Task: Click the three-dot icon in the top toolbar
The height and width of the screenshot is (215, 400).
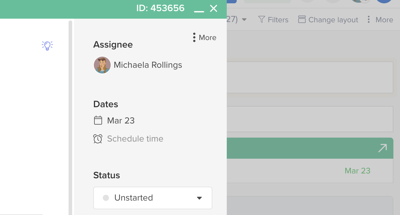Action: (368, 19)
